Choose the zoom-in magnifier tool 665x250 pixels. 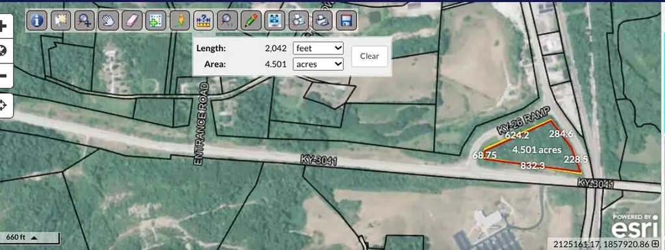pos(84,20)
